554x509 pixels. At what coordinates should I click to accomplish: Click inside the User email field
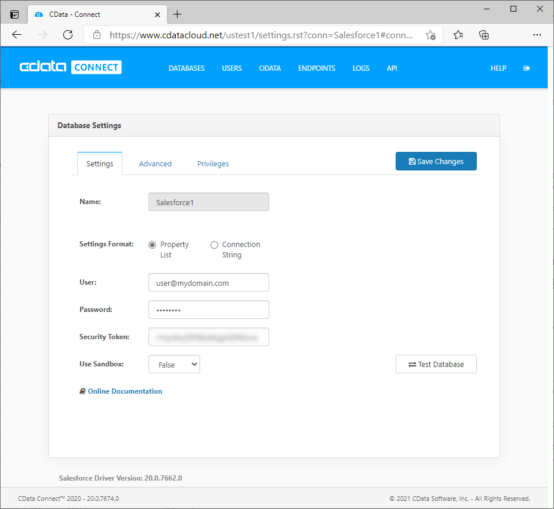[x=208, y=282]
